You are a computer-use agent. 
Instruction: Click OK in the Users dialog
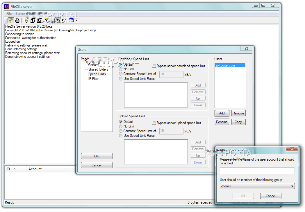(x=97, y=156)
